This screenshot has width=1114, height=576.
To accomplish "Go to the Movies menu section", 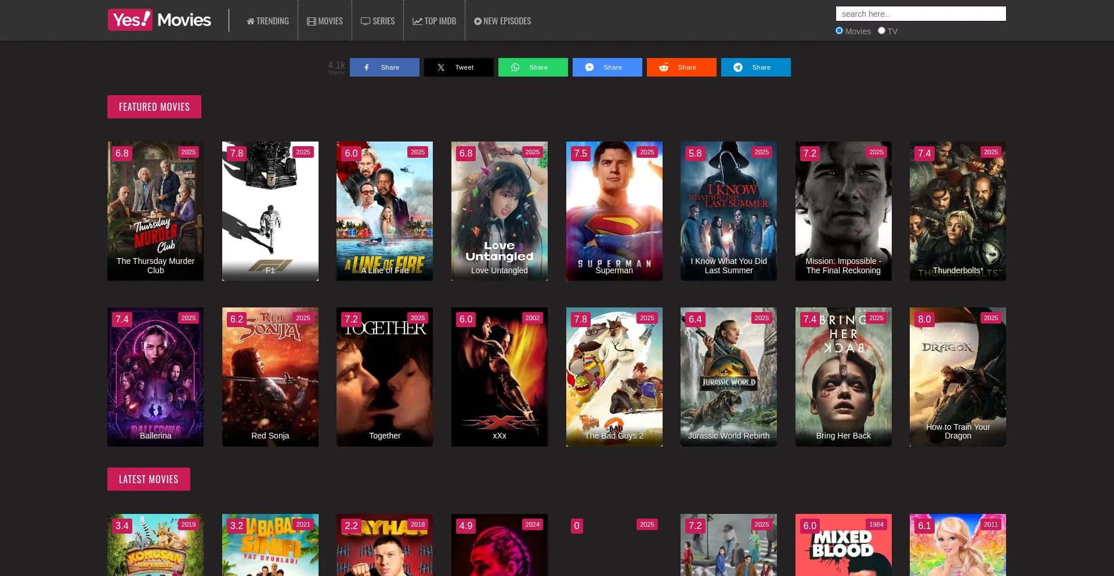I will 325,21.
